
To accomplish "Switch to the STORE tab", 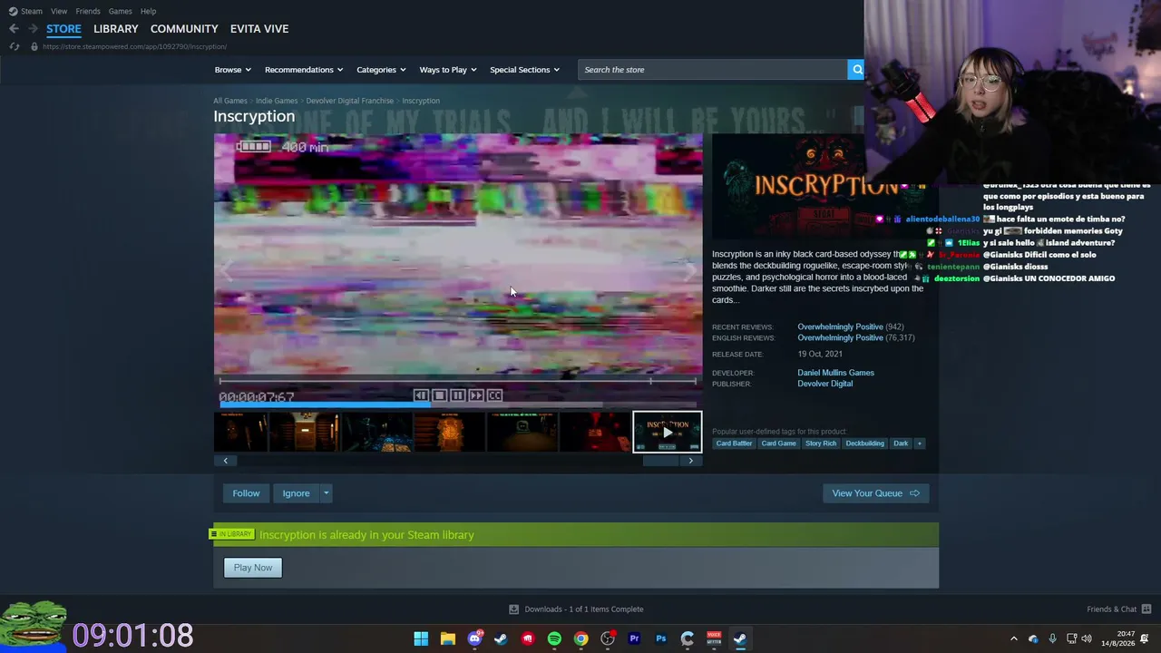I will 63,29.
